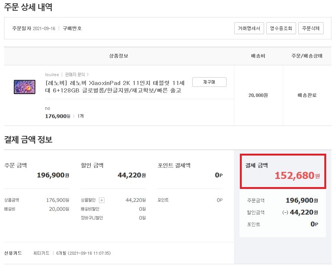
Task: Expand 상품할인 details with plus icon
Action: click(x=102, y=200)
